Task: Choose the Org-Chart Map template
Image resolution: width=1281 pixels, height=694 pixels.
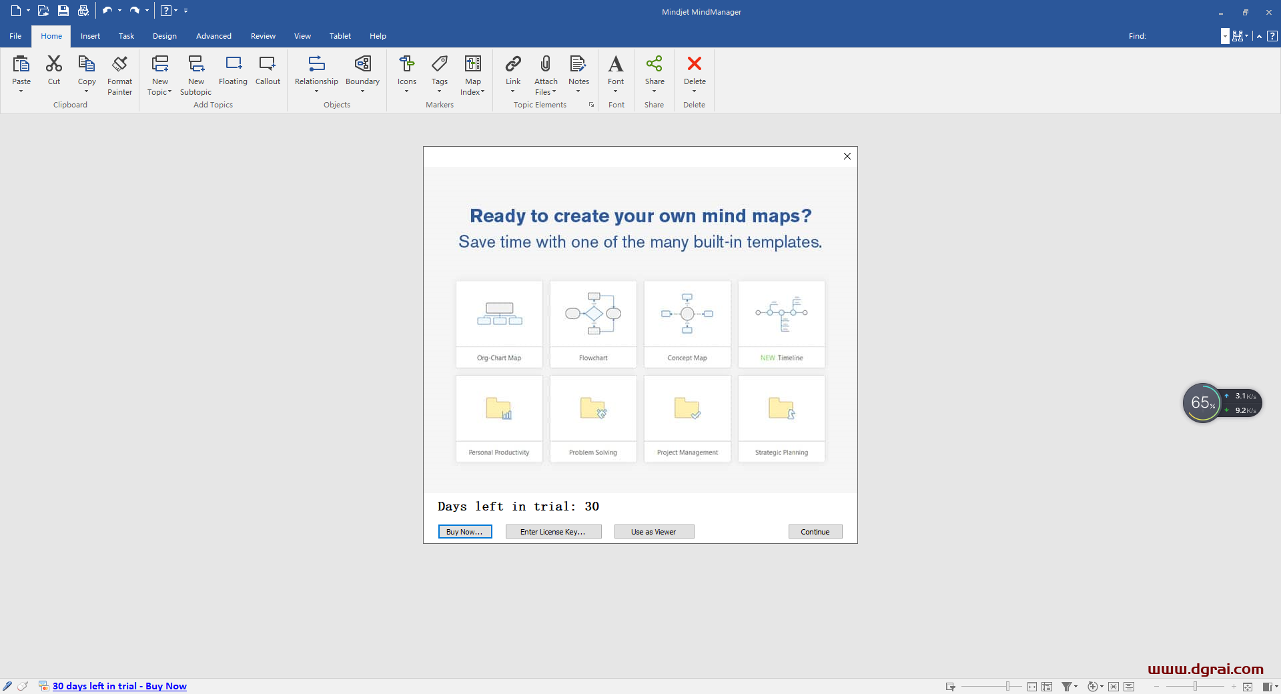Action: pyautogui.click(x=499, y=324)
